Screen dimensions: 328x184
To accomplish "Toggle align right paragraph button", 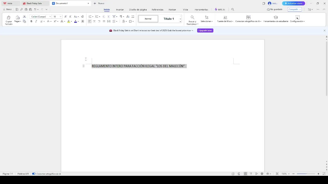I will [99, 21].
